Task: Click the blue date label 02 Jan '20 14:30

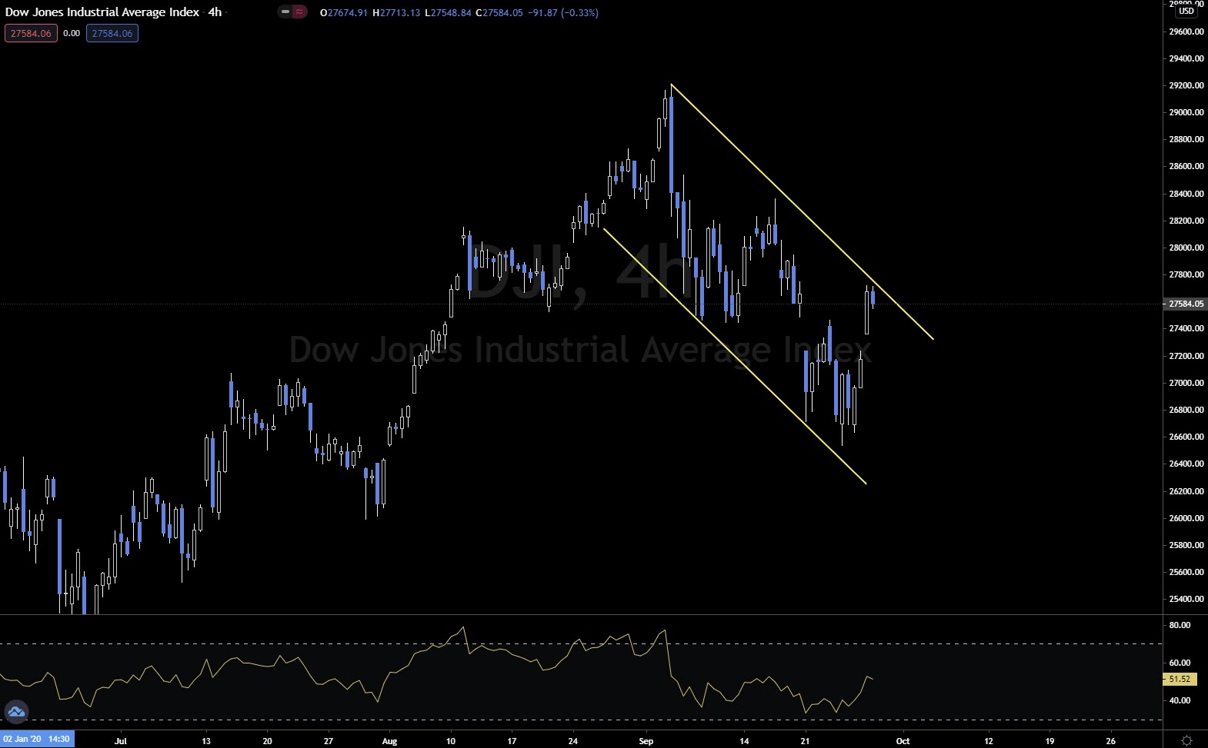Action: 37,740
